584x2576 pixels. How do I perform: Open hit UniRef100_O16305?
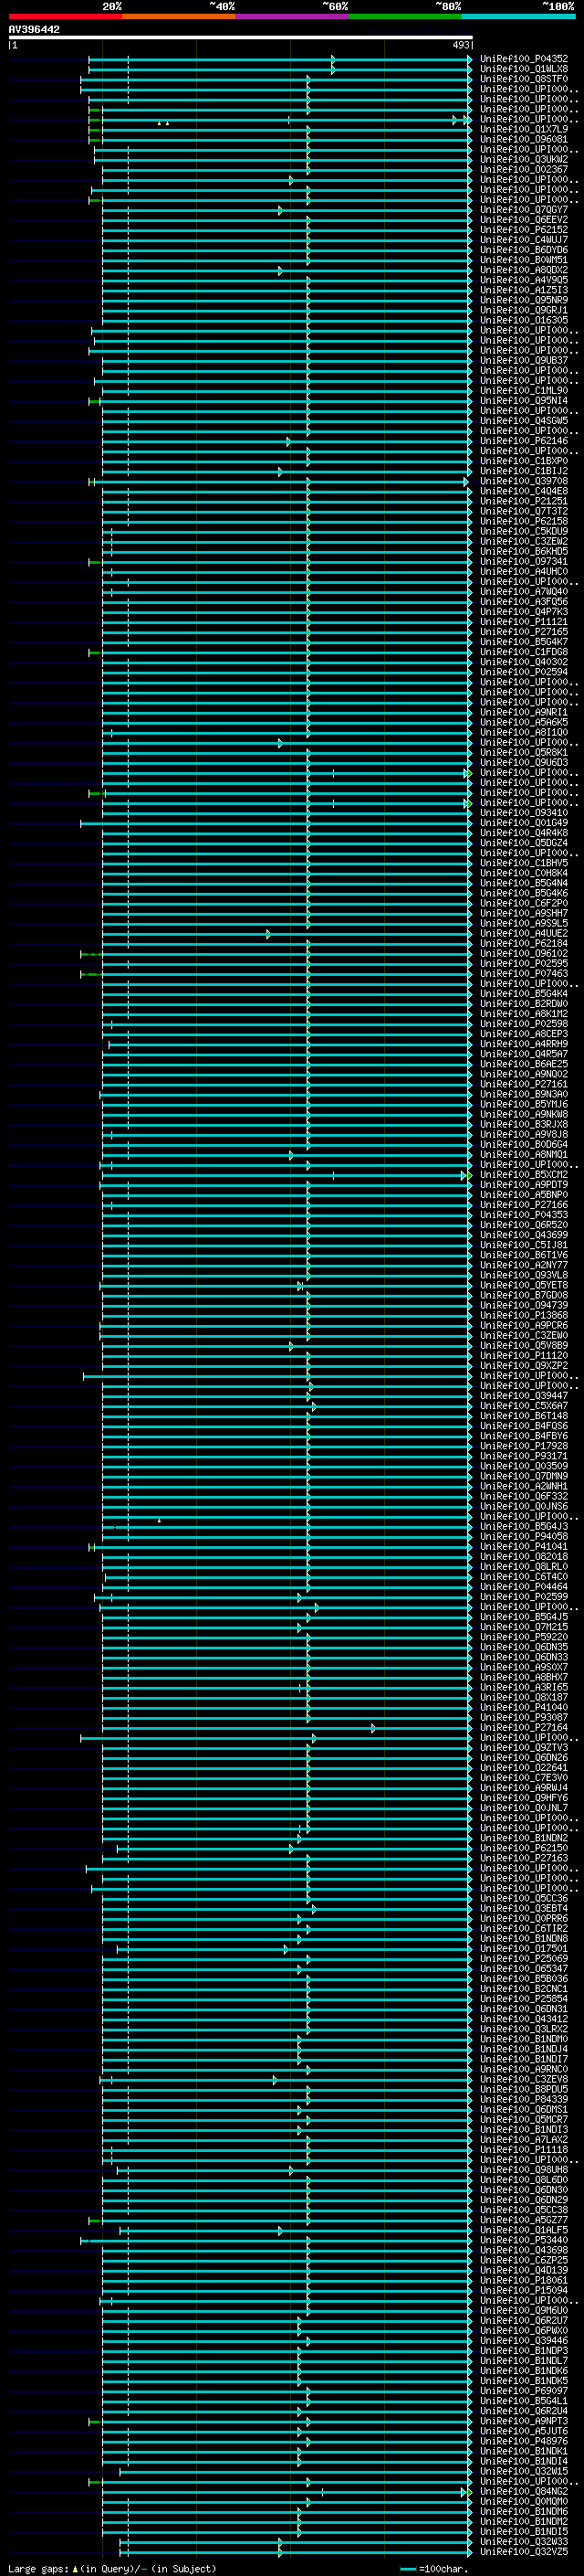pyautogui.click(x=524, y=320)
